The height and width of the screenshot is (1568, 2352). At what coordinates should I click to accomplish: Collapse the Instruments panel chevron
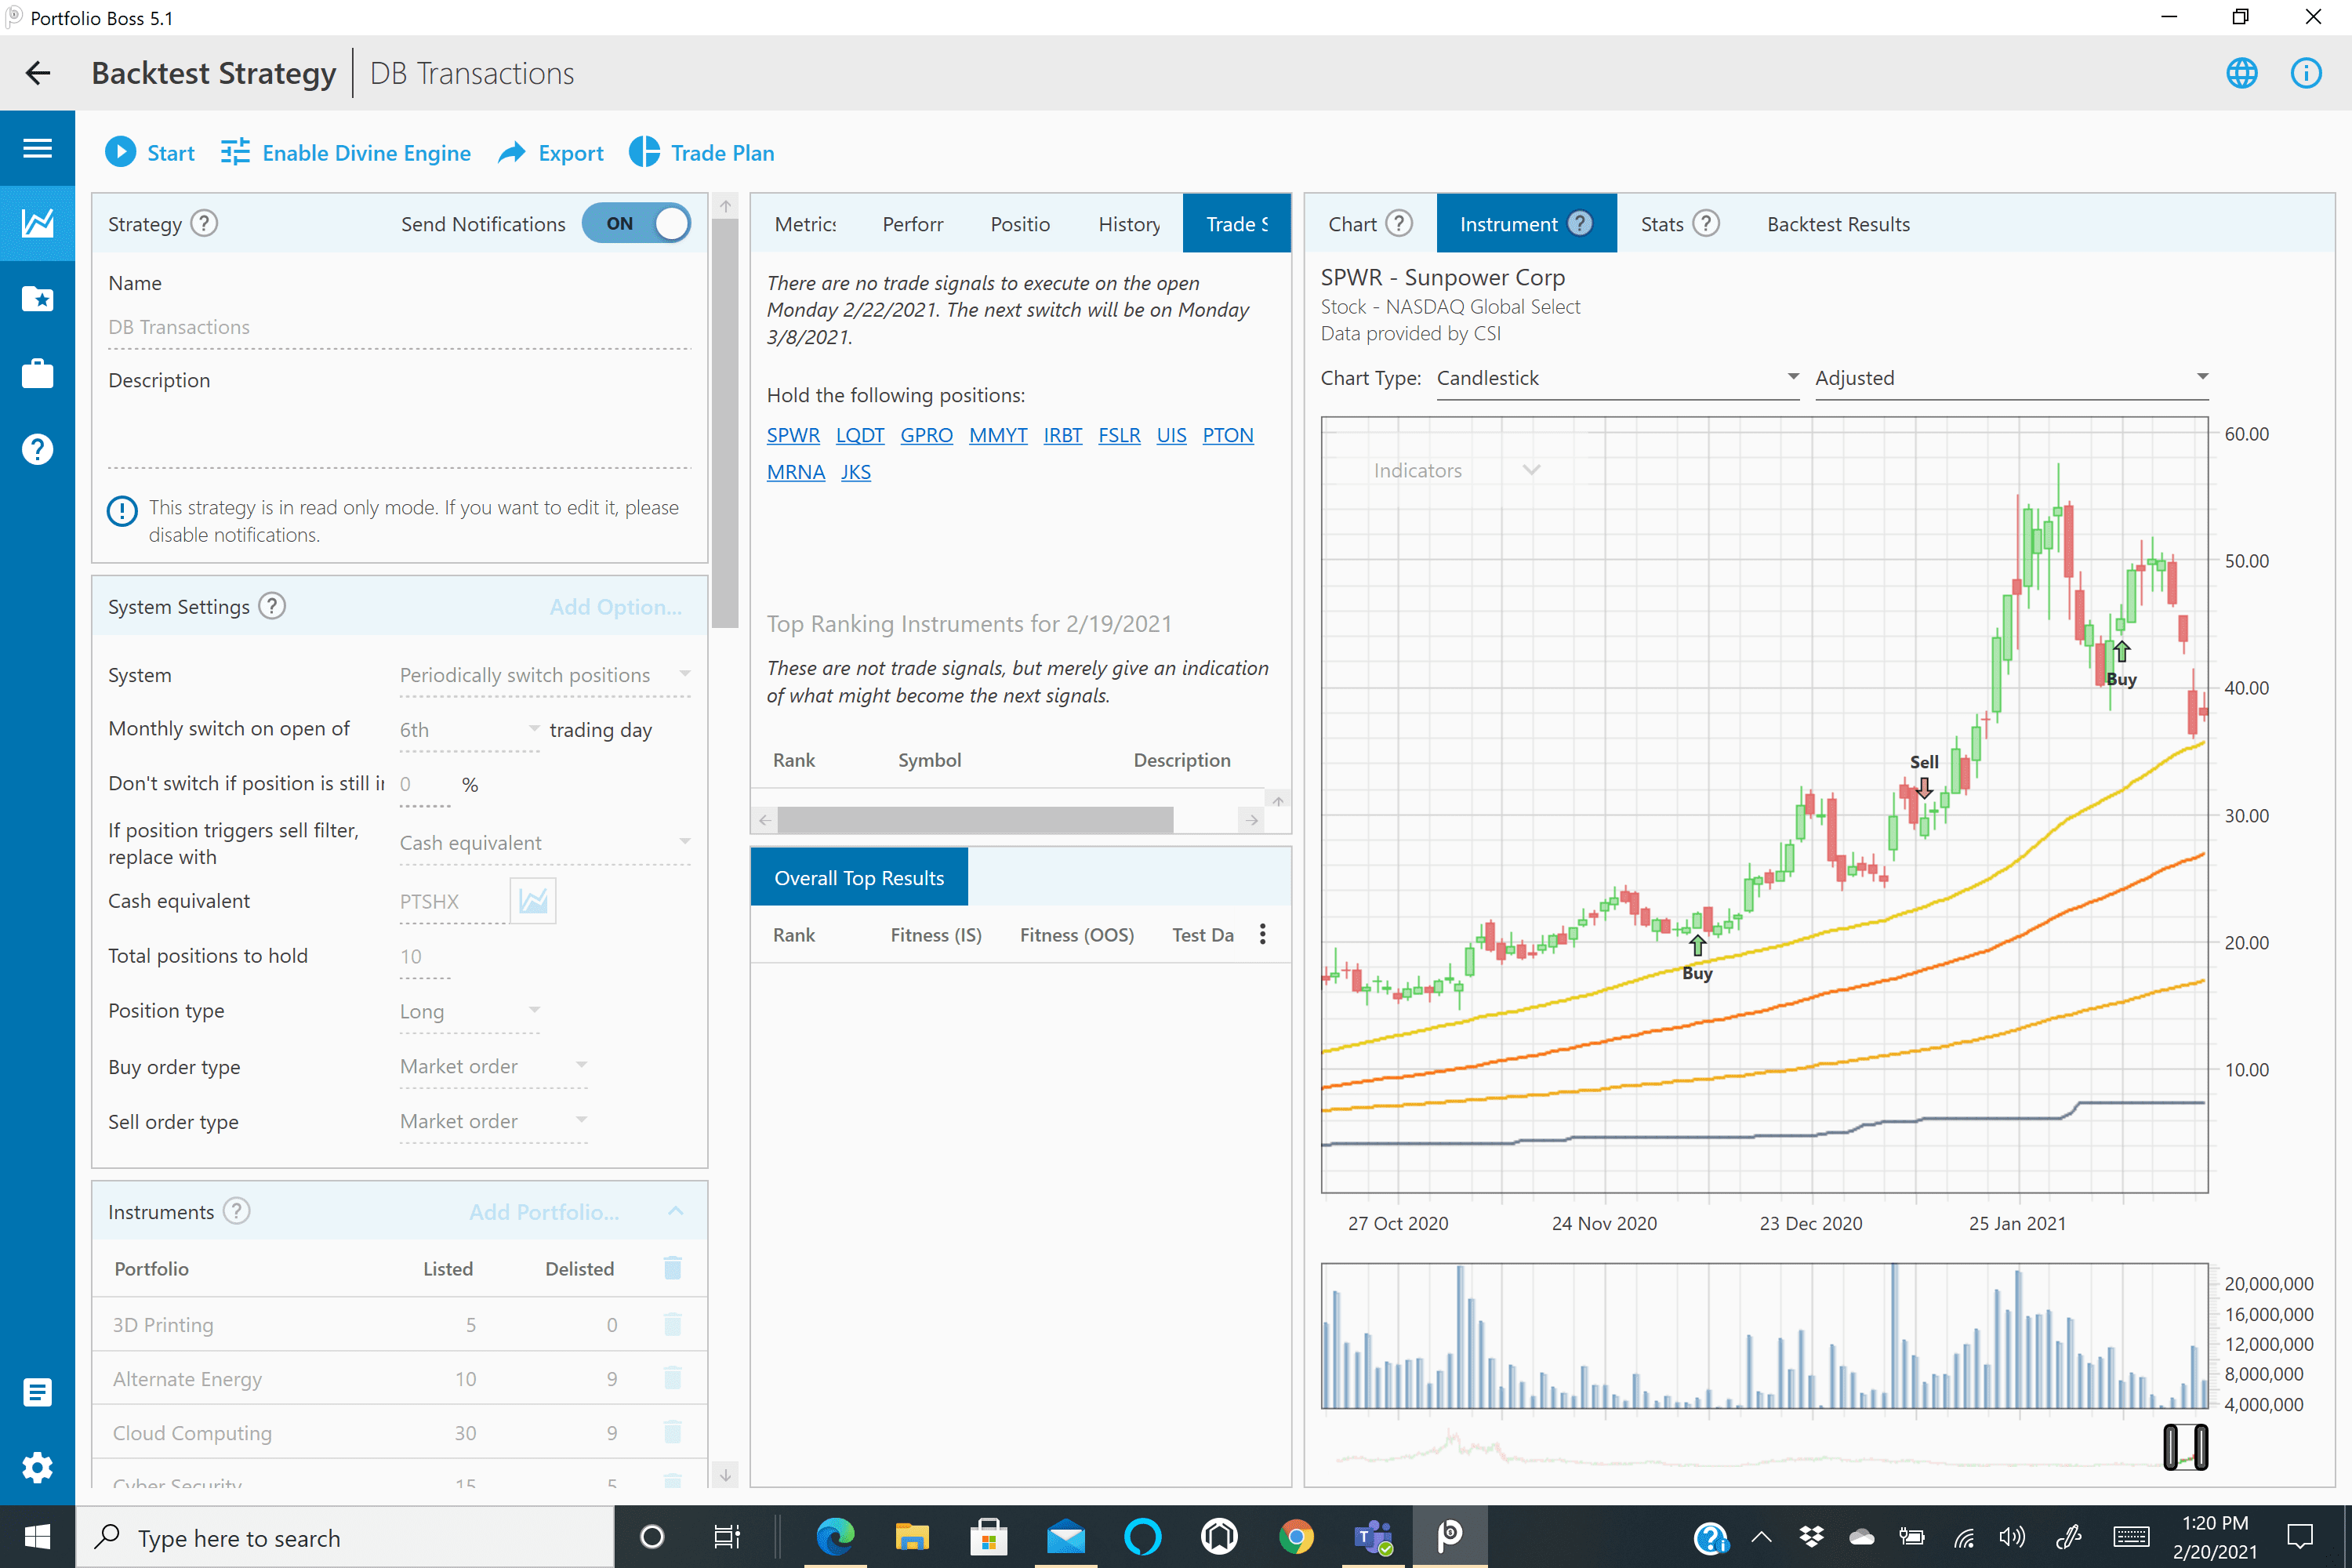pos(676,1211)
